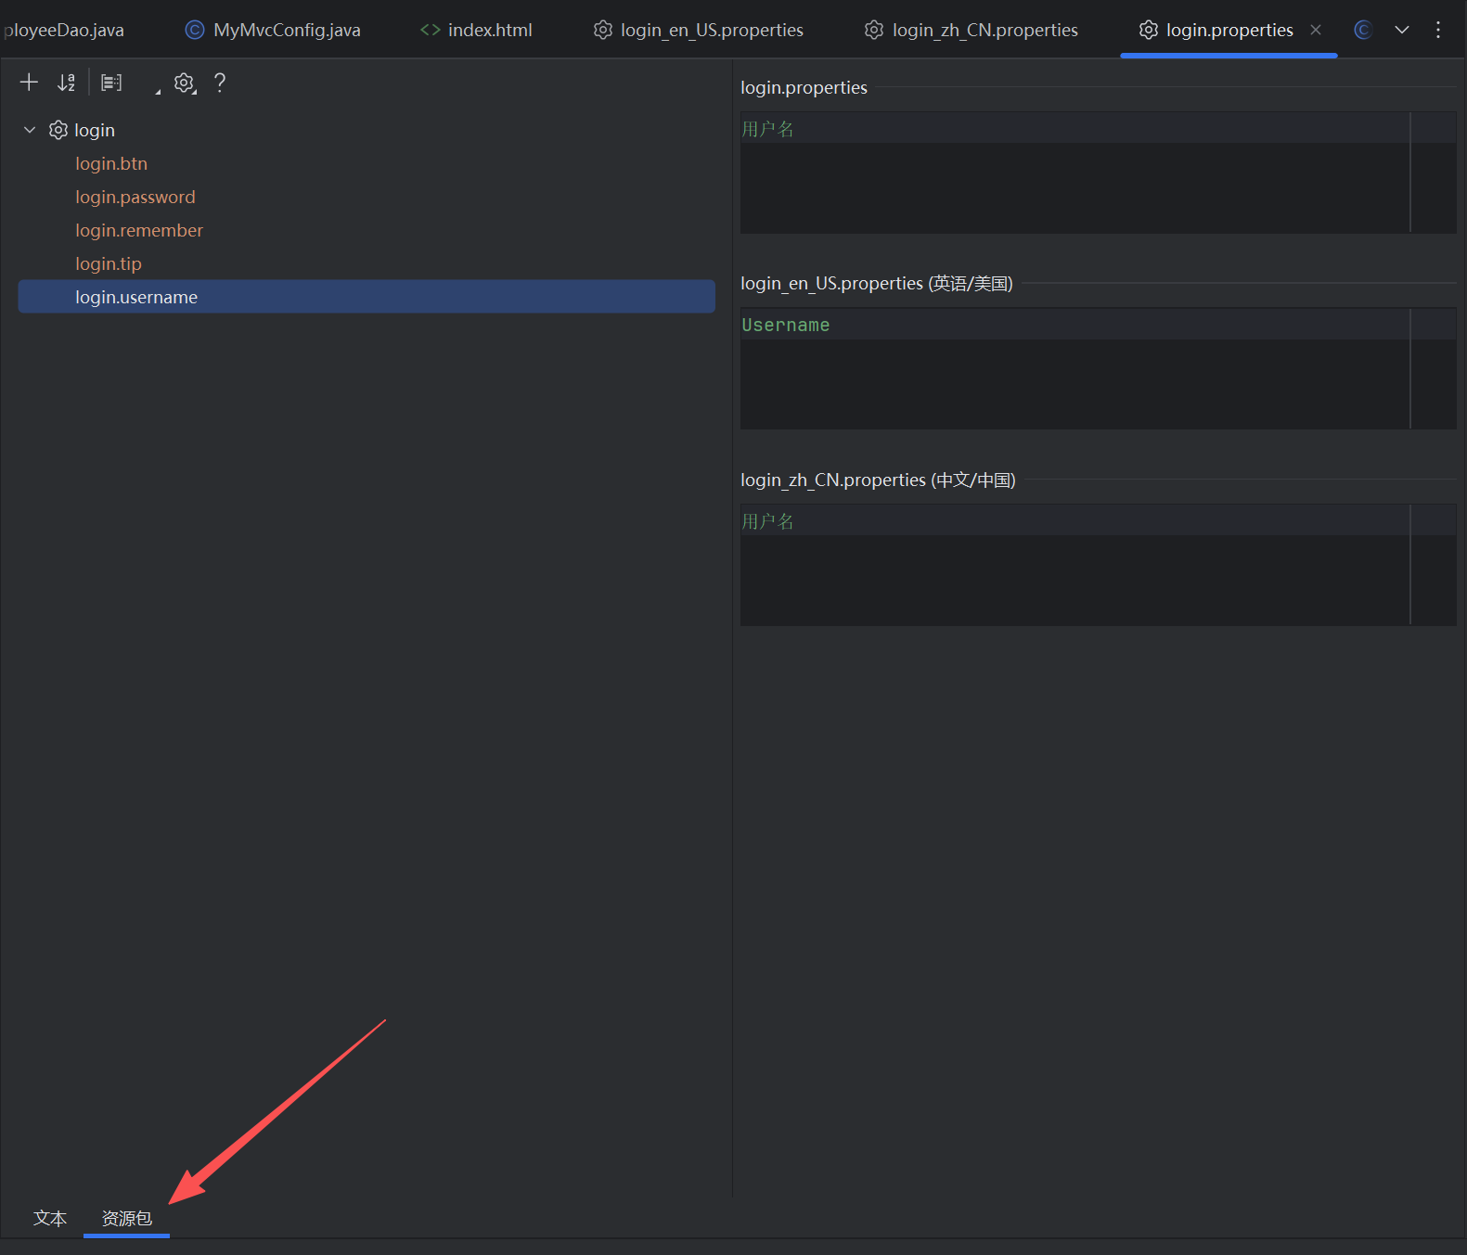This screenshot has height=1255, width=1467.
Task: Select the login.password key
Action: [135, 197]
